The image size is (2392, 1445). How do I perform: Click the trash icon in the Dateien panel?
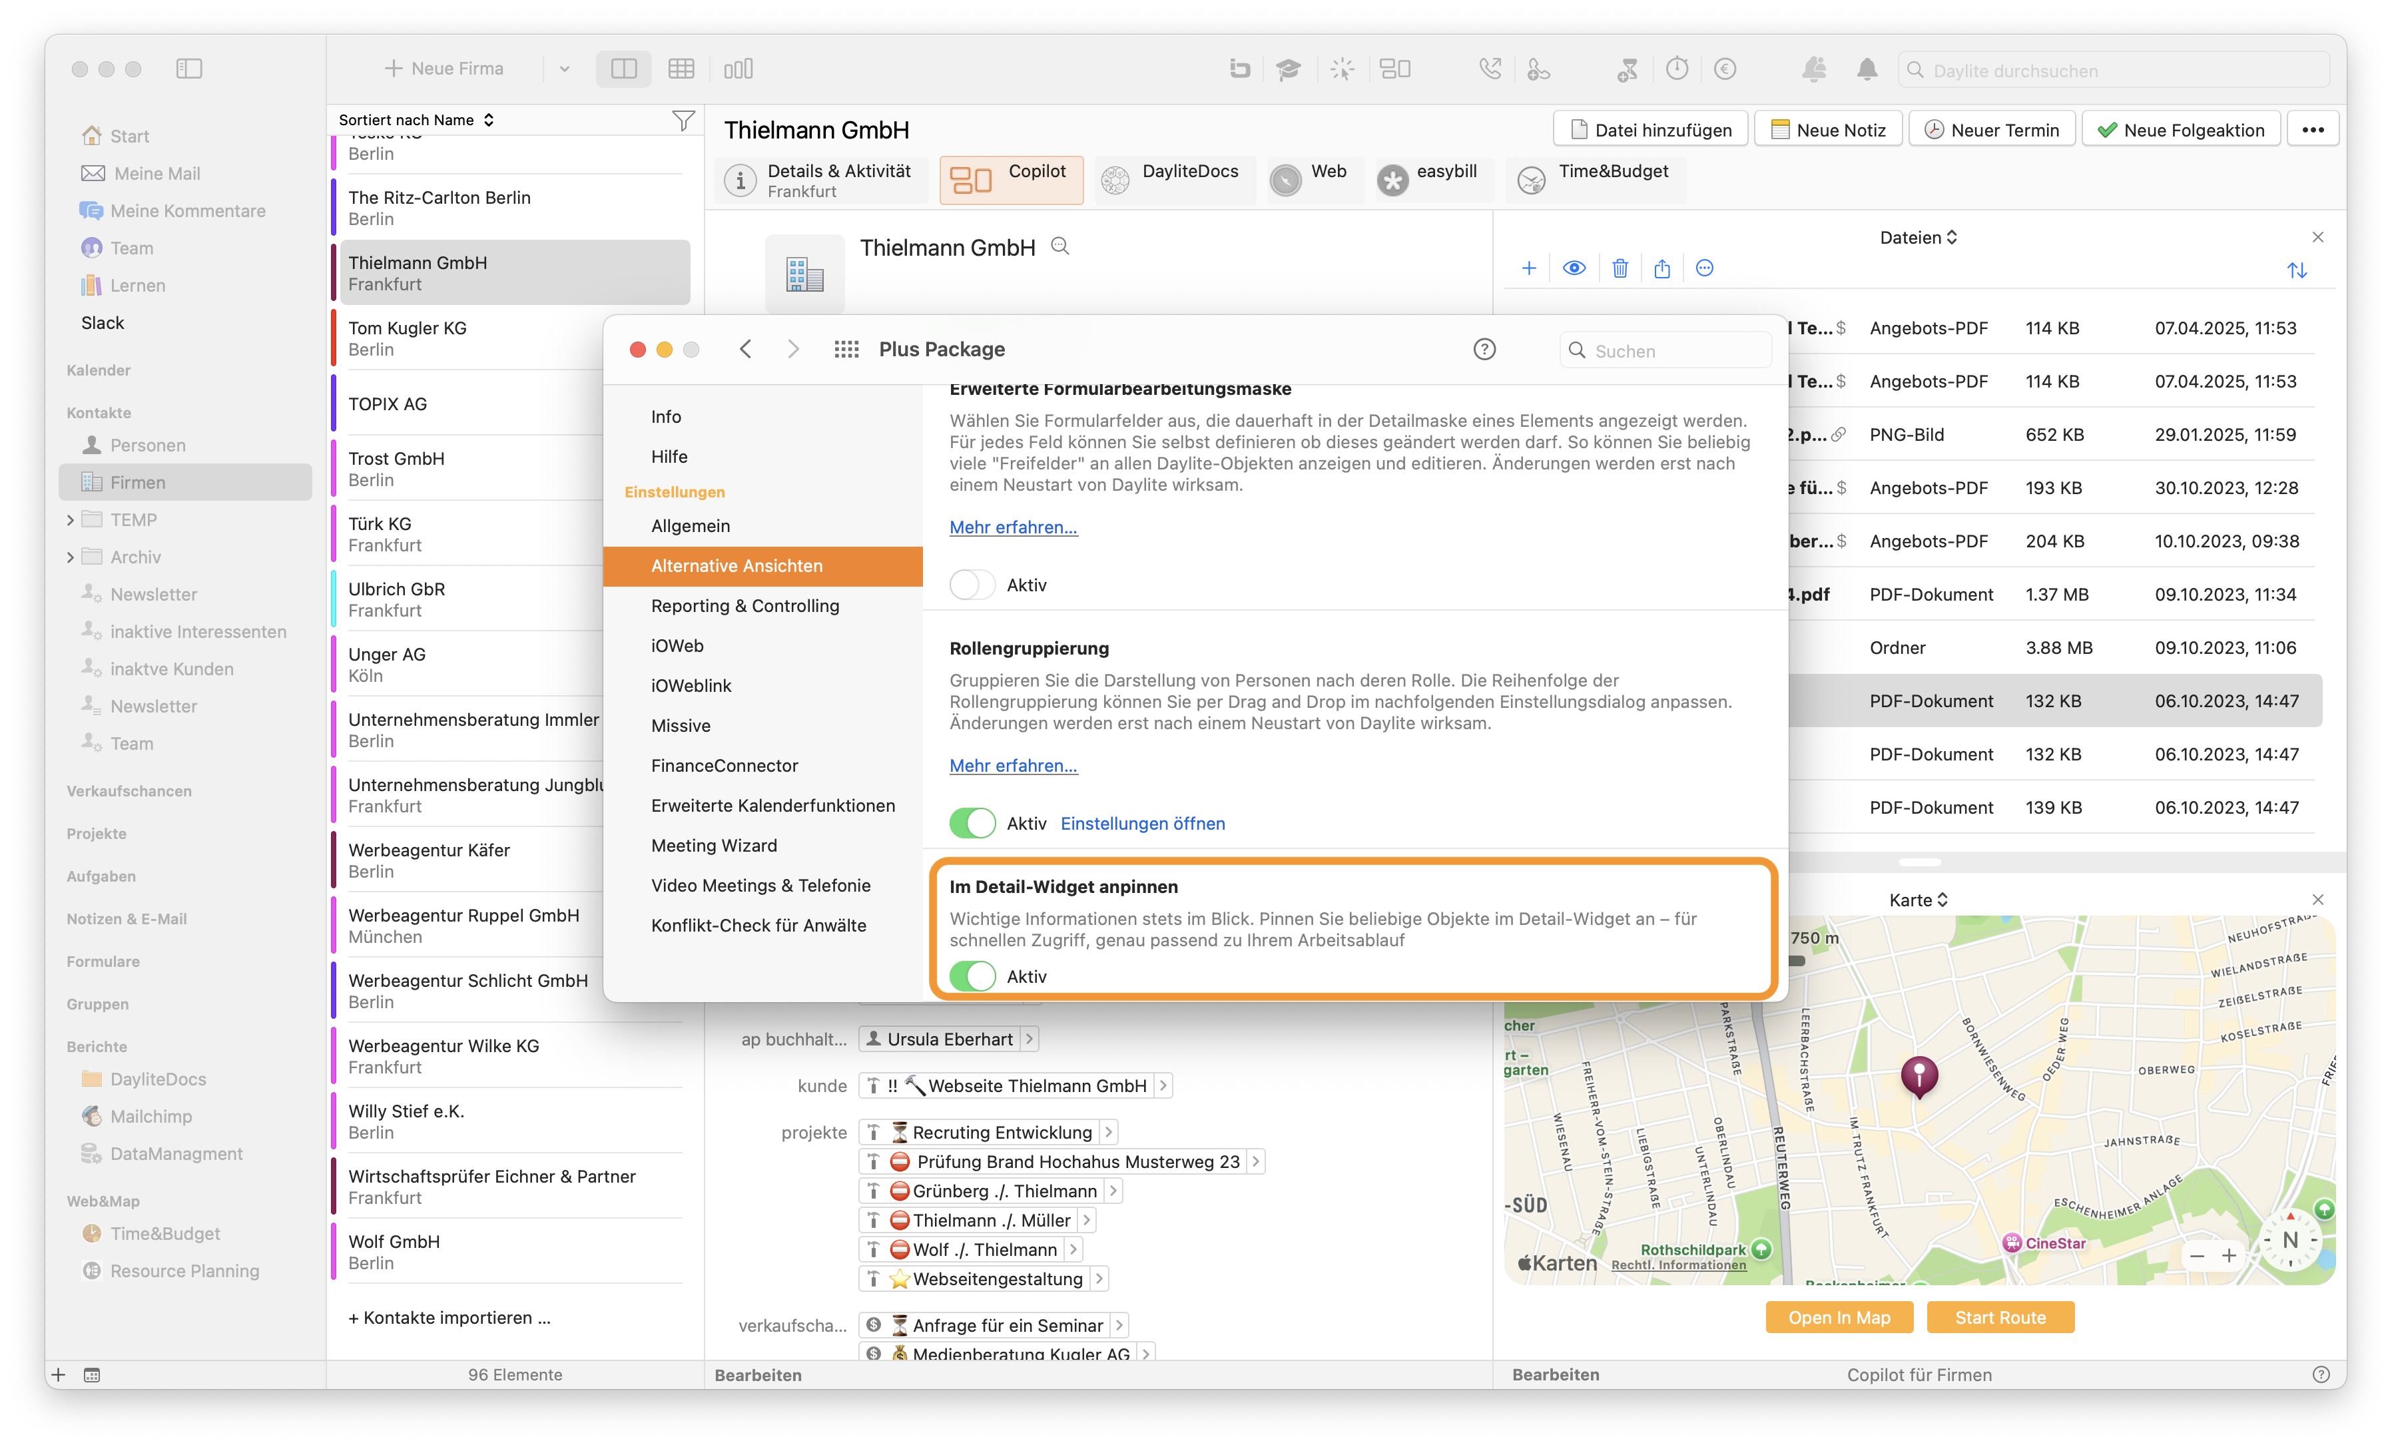(1620, 269)
